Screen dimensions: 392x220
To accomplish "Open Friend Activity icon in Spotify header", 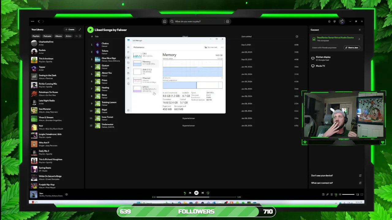I will pyautogui.click(x=334, y=21).
